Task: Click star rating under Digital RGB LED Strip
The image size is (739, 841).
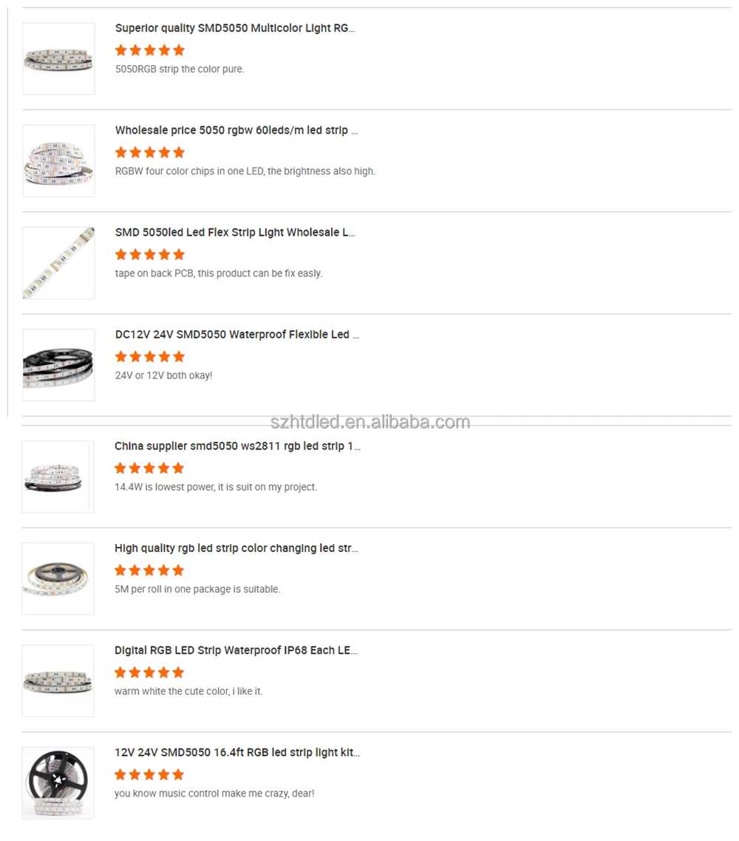Action: click(x=149, y=672)
